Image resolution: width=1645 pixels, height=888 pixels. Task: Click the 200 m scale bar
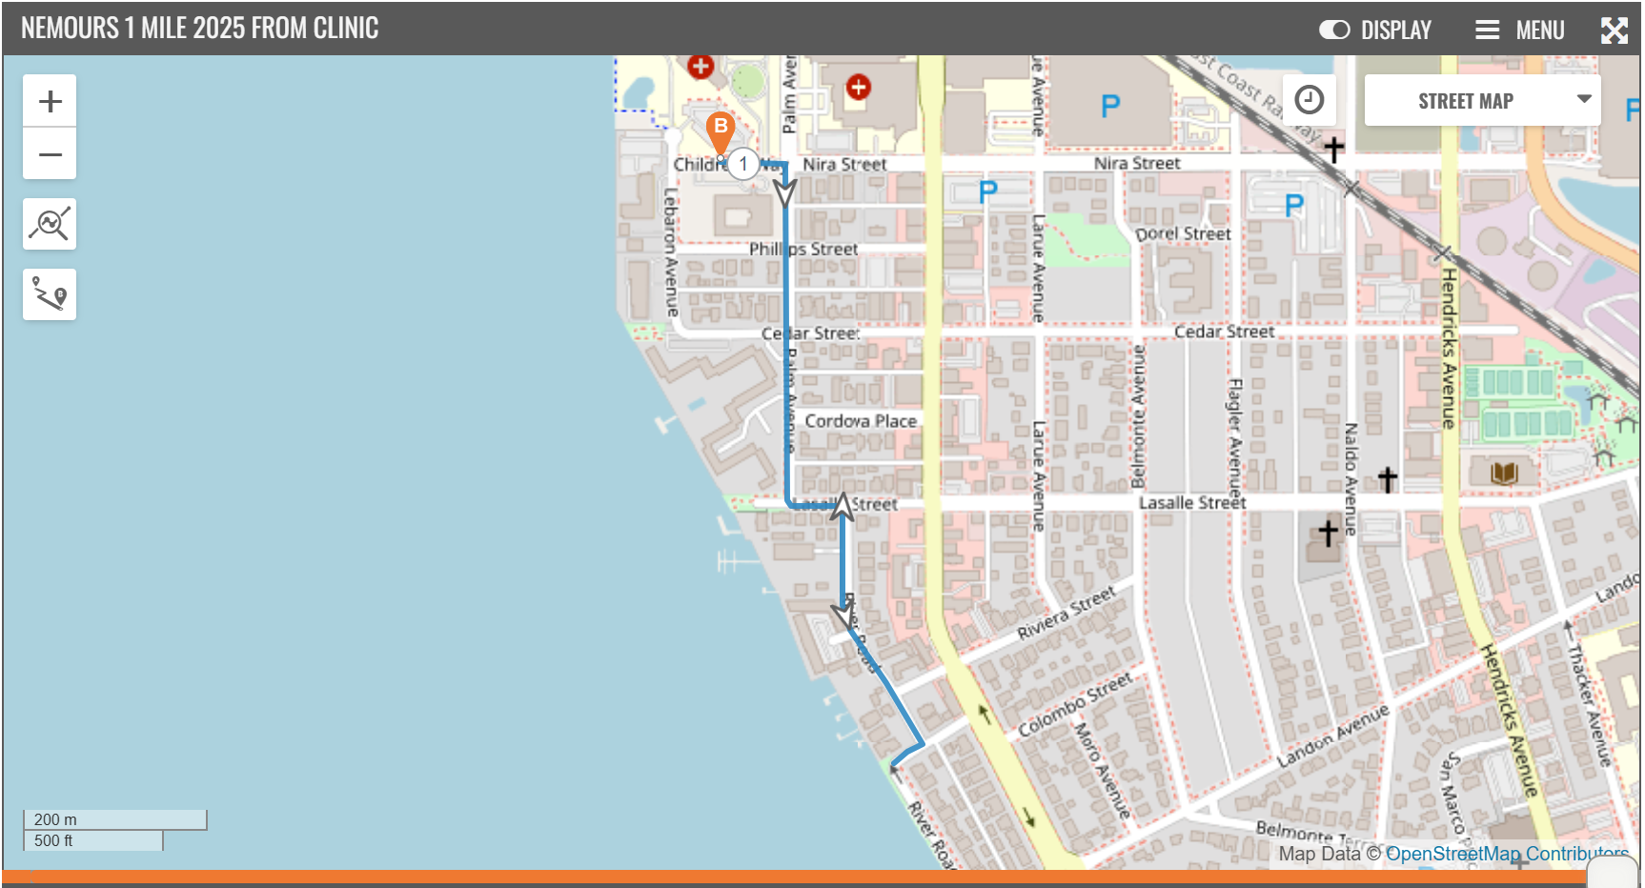tap(114, 819)
